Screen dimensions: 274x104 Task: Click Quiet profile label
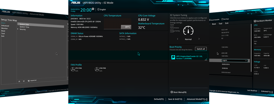click(172, 25)
